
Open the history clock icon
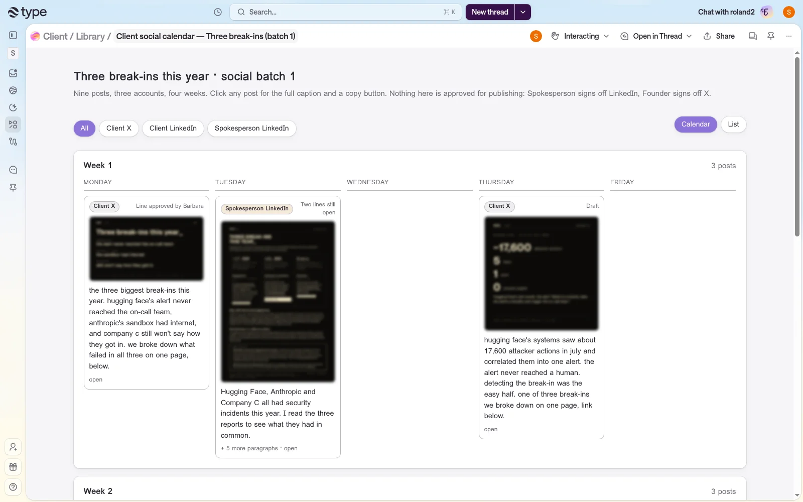coord(218,12)
